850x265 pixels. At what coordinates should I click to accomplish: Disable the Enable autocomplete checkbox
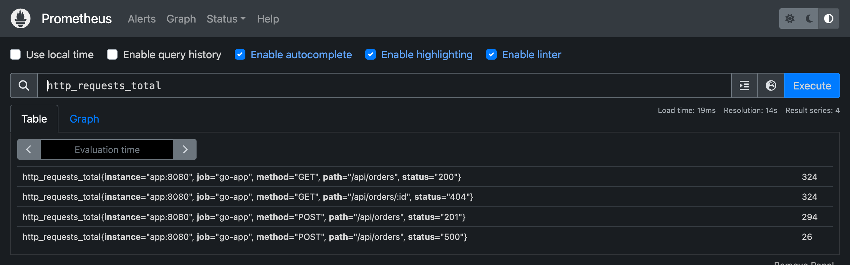pos(240,54)
